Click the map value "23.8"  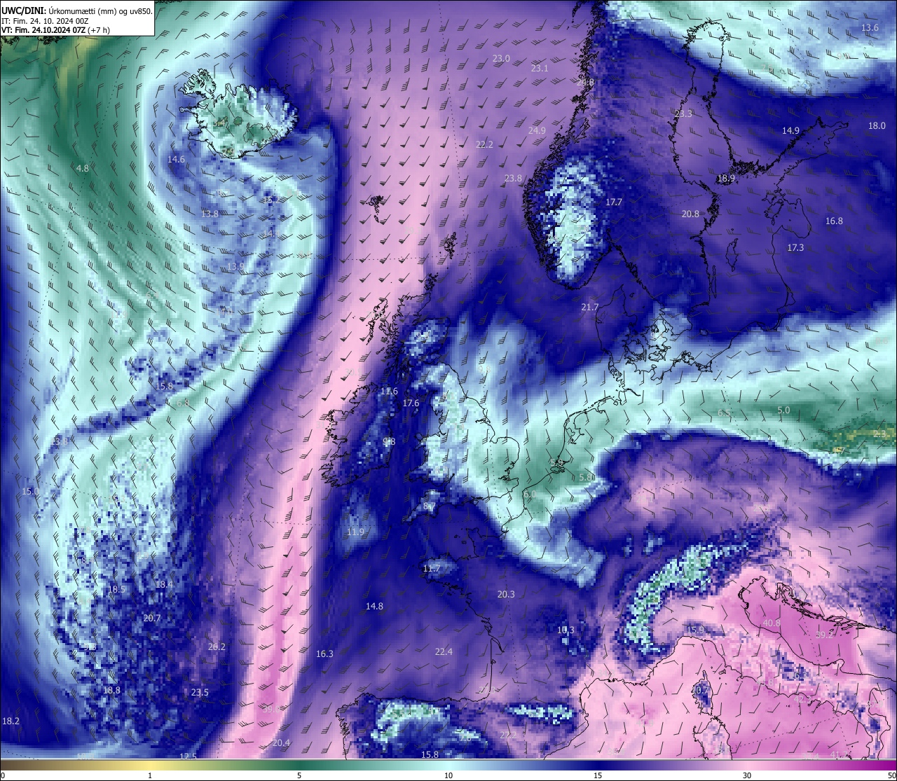(513, 179)
